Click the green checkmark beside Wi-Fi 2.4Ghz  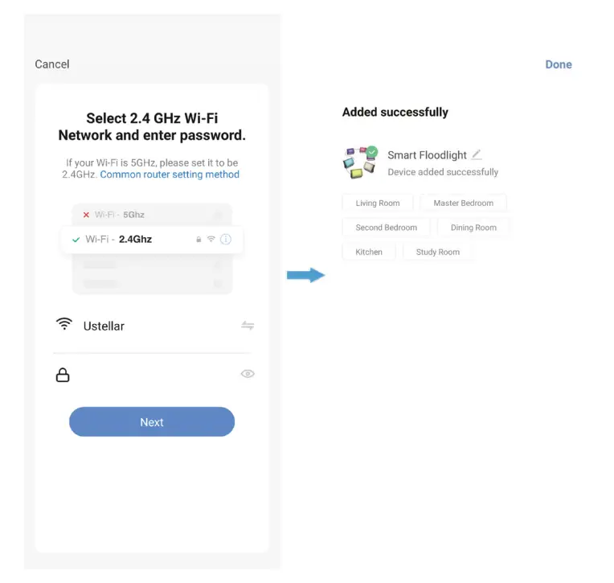click(76, 240)
